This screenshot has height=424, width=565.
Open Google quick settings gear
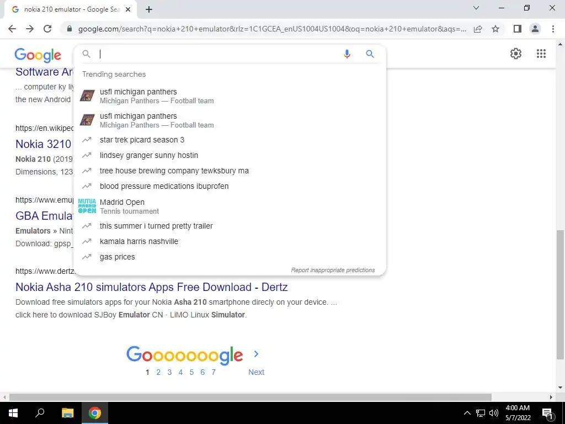pos(516,54)
